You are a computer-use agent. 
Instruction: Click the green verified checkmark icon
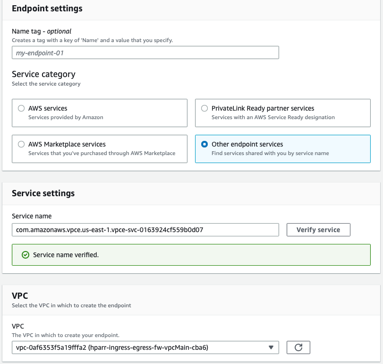pos(26,255)
